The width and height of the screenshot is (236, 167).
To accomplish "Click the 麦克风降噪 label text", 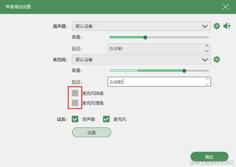I will coord(93,93).
